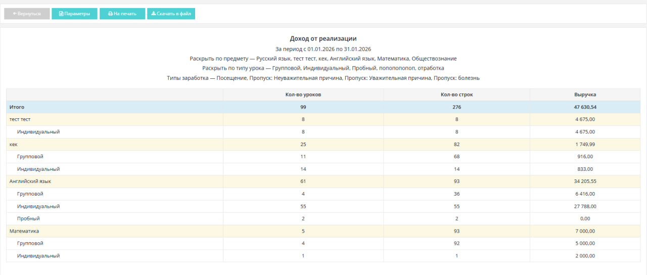Select the Итого summary row label

click(17, 107)
